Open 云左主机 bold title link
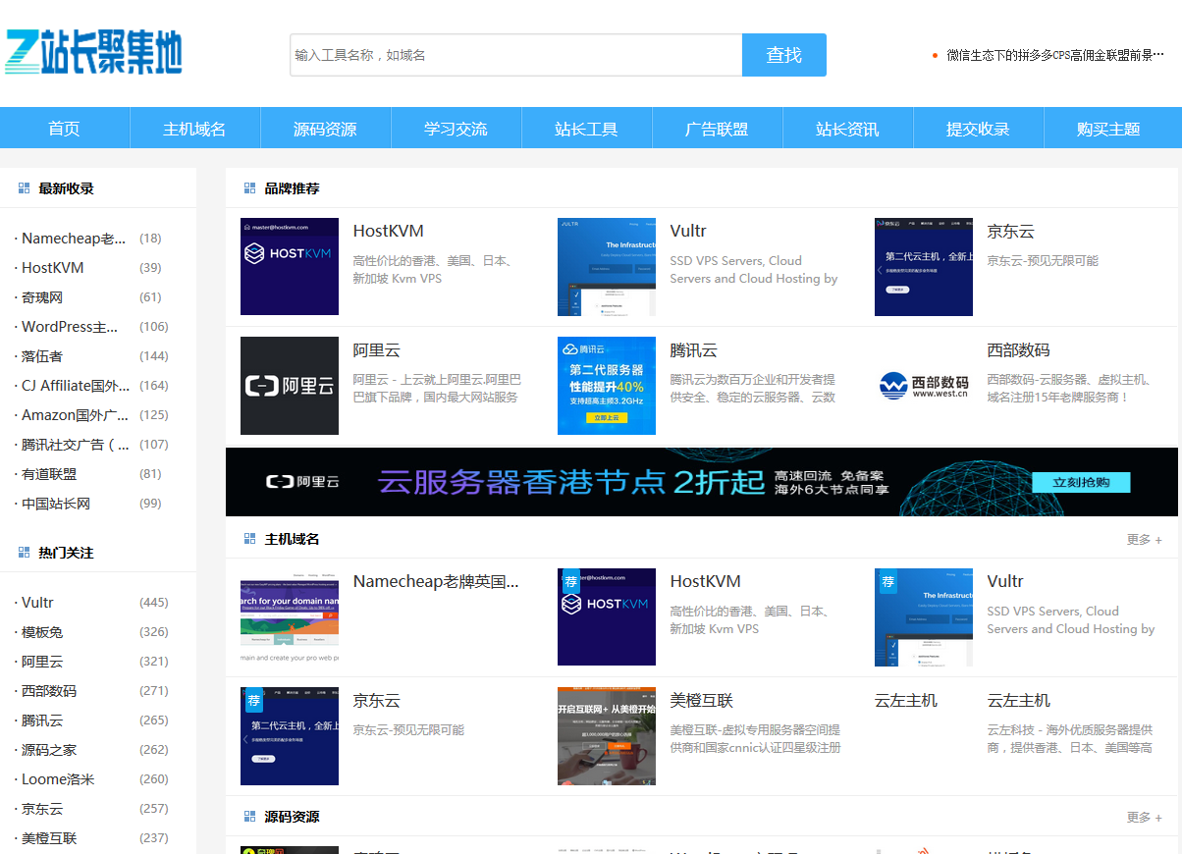The height and width of the screenshot is (854, 1182). click(x=1019, y=701)
